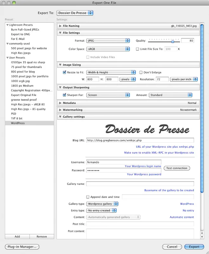Click the Blog URL field
The image size is (209, 254).
point(140,140)
